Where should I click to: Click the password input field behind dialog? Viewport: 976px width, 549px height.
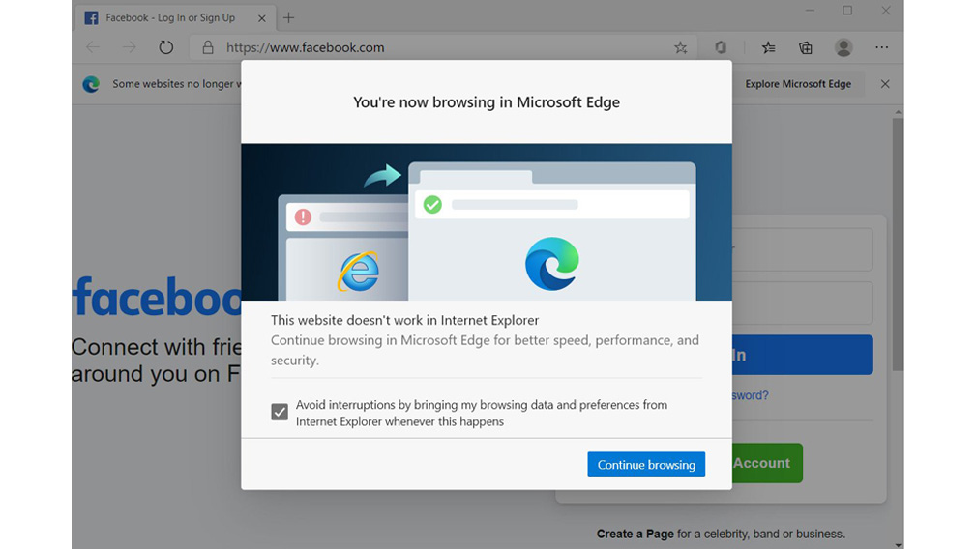tap(802, 303)
